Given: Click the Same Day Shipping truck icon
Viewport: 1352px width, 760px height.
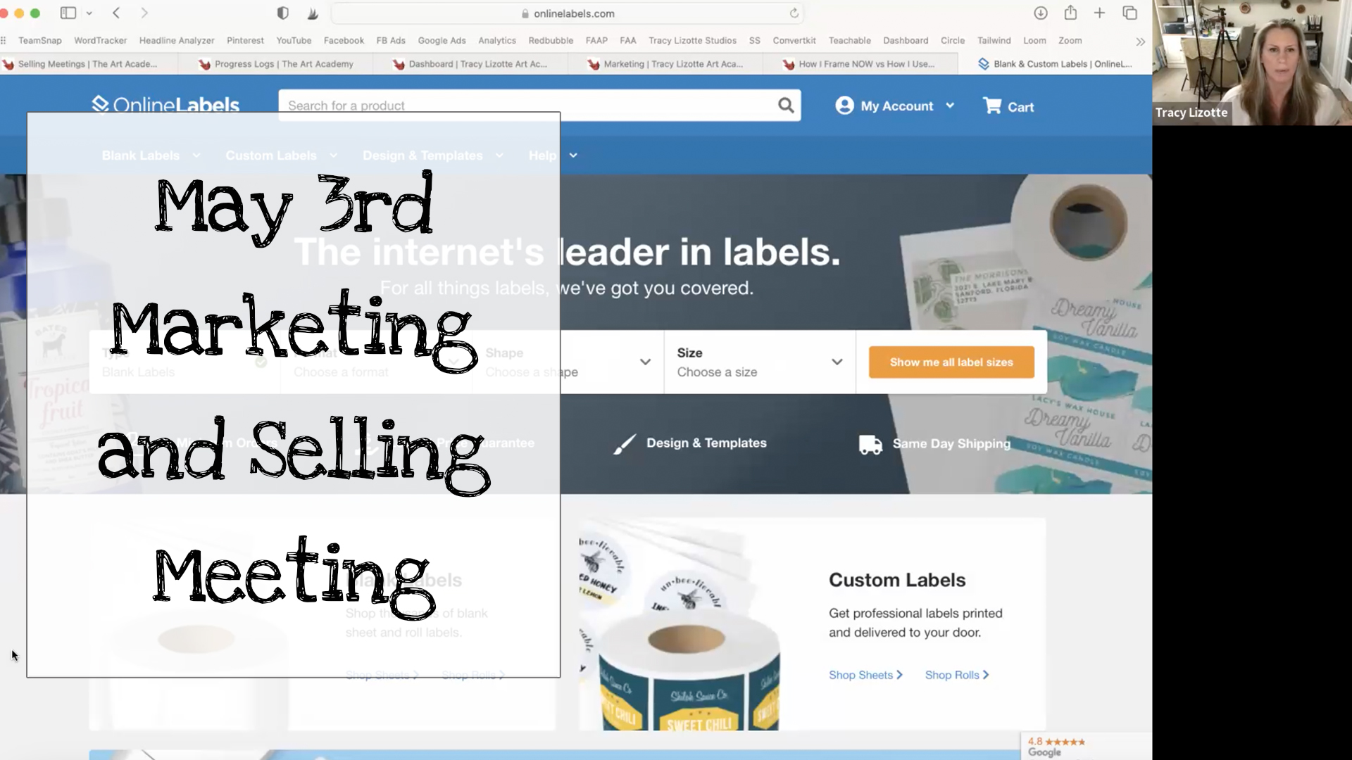Looking at the screenshot, I should point(870,444).
